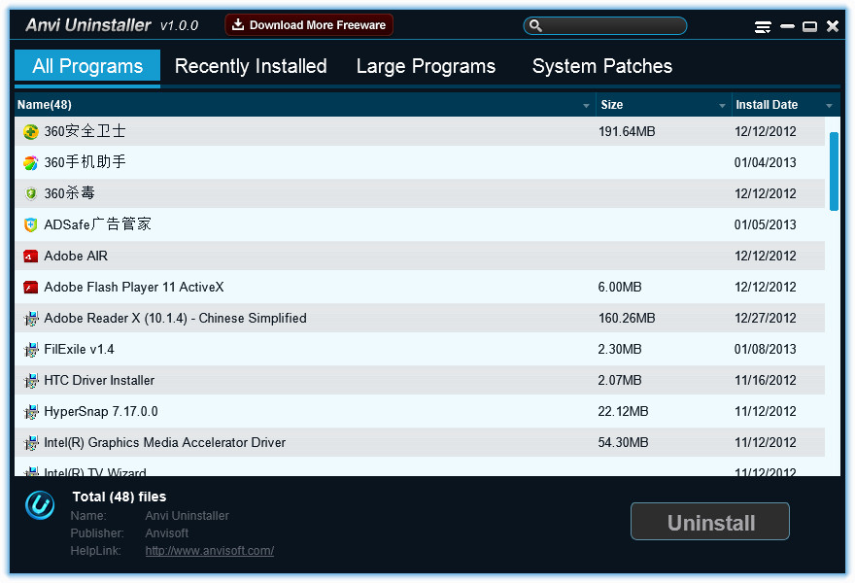Click the 22.12MB size value

coord(623,411)
